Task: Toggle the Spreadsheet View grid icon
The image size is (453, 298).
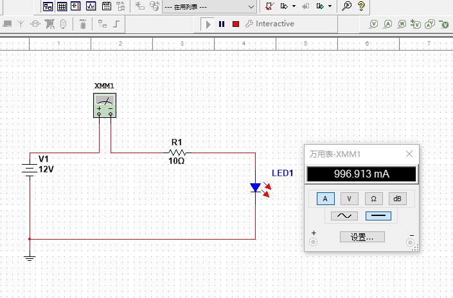Action: coord(62,6)
